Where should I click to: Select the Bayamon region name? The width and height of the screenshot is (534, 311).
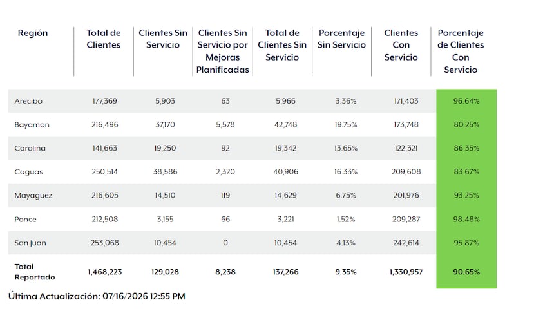coord(32,124)
